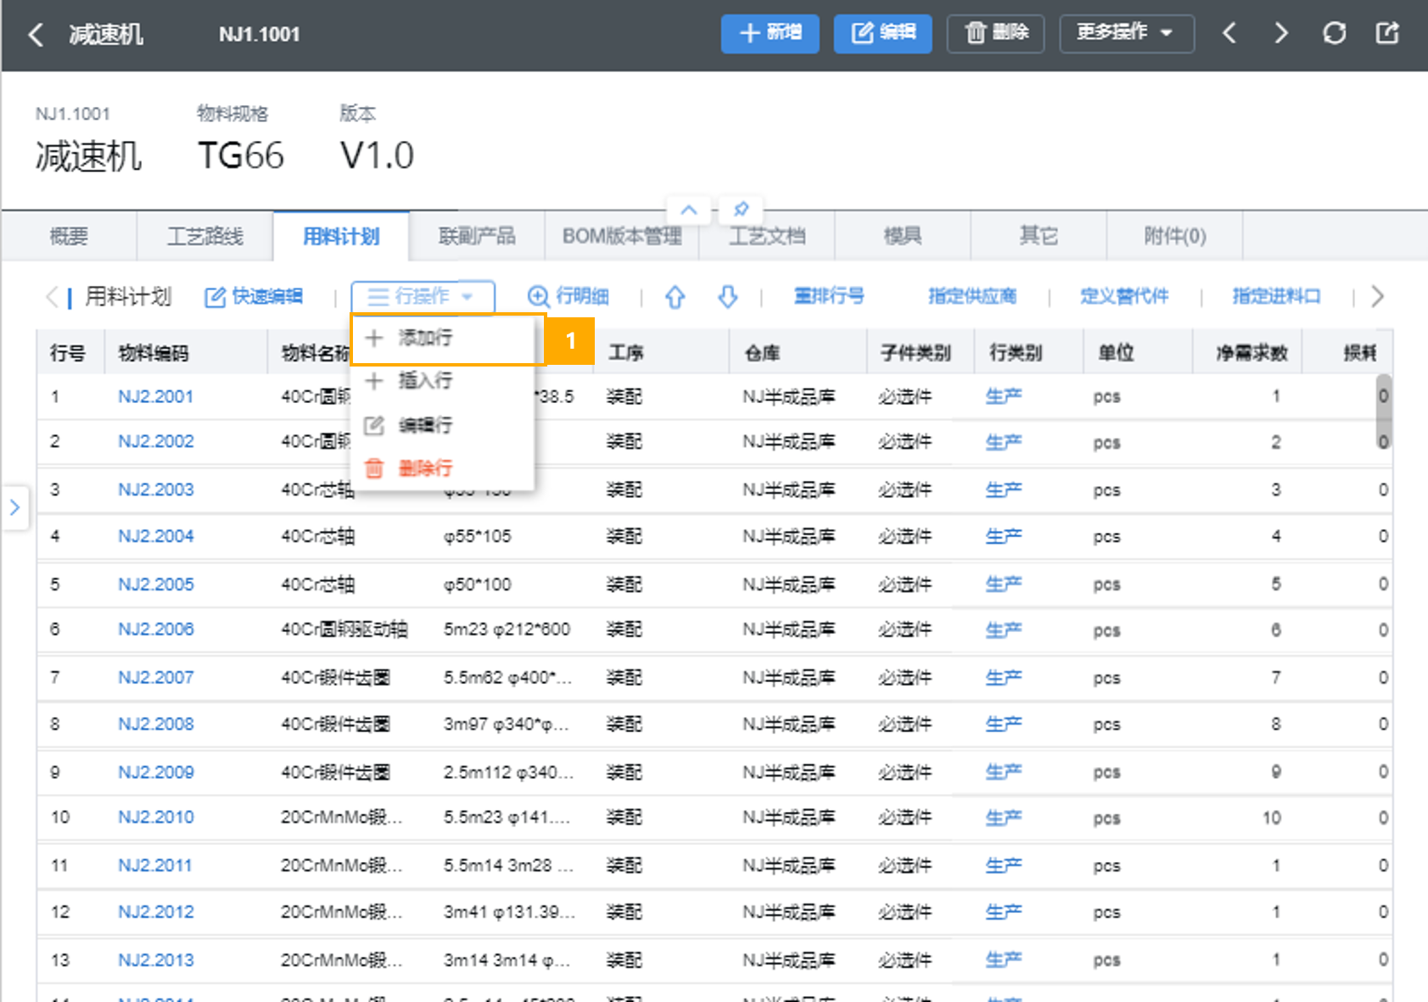Open the 工艺文档 tab
1428x1002 pixels.
[x=767, y=236]
